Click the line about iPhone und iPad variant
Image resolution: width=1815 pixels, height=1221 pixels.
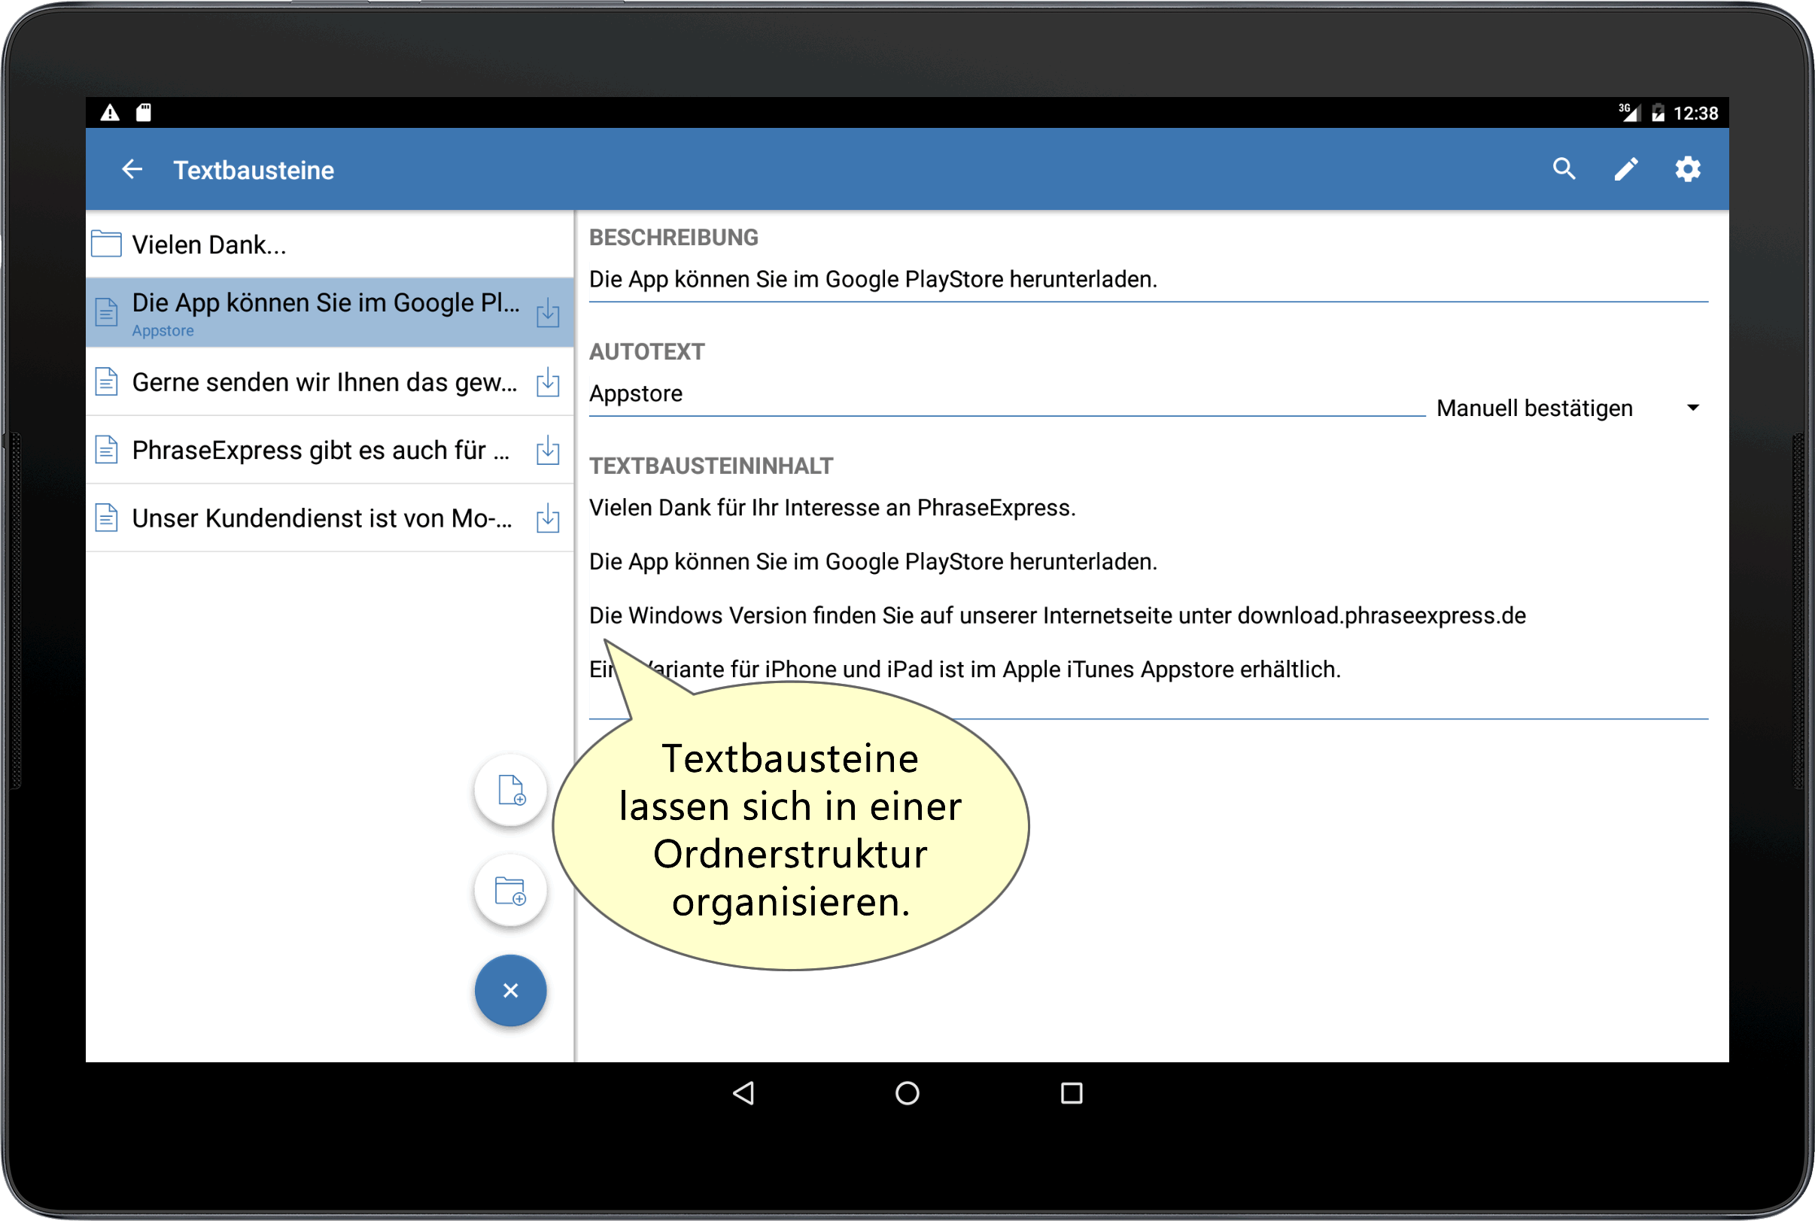965,669
